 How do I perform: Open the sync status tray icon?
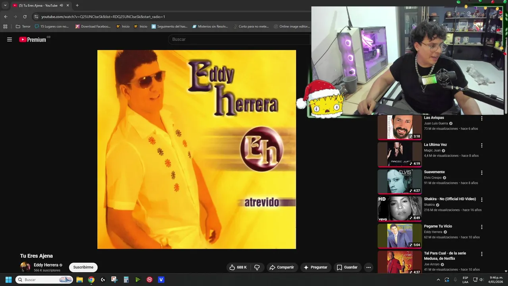(x=447, y=280)
